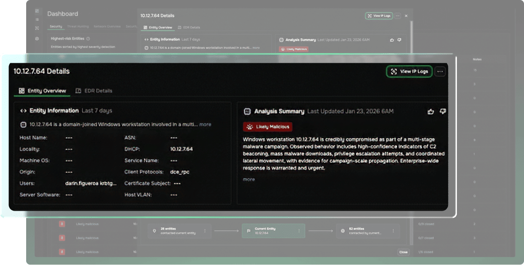Click thumbs-down icon in the dimmed background summary
Screen dimensions: 524x265
(399, 40)
